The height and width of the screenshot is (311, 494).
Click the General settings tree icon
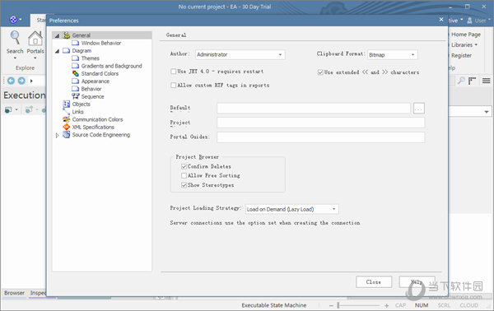(x=67, y=35)
